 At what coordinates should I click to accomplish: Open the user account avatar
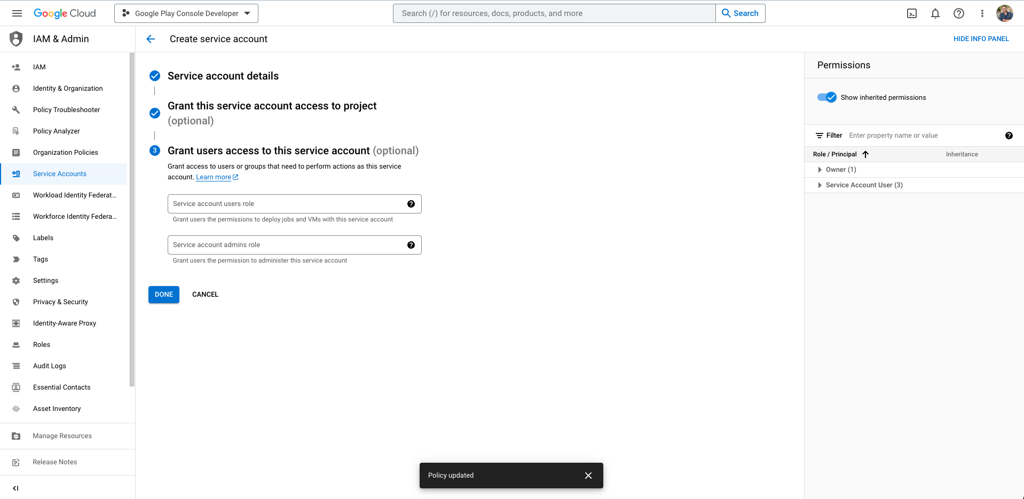tap(1005, 13)
